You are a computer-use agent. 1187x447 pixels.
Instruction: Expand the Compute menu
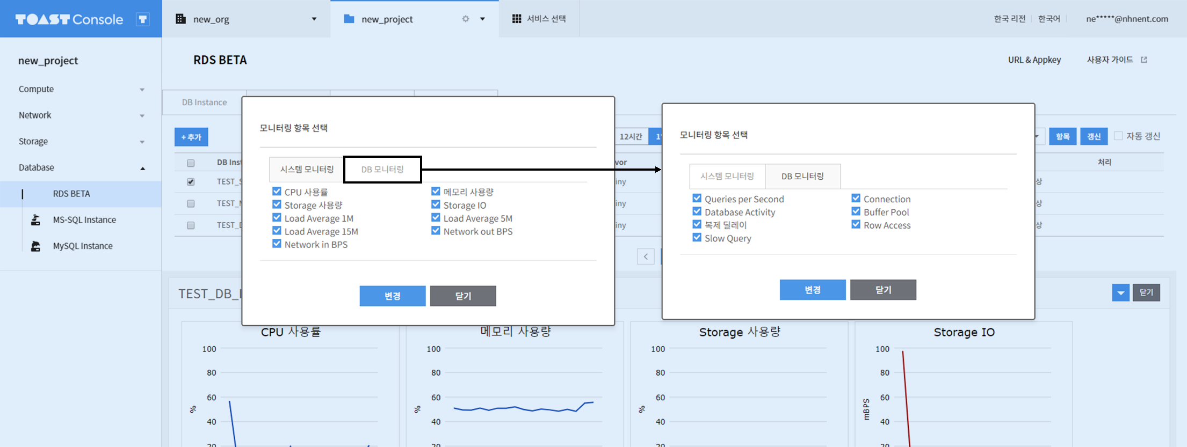click(142, 90)
